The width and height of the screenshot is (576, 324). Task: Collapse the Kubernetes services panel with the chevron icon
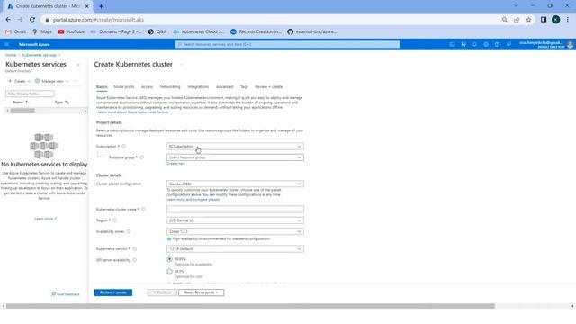pyautogui.click(x=78, y=65)
